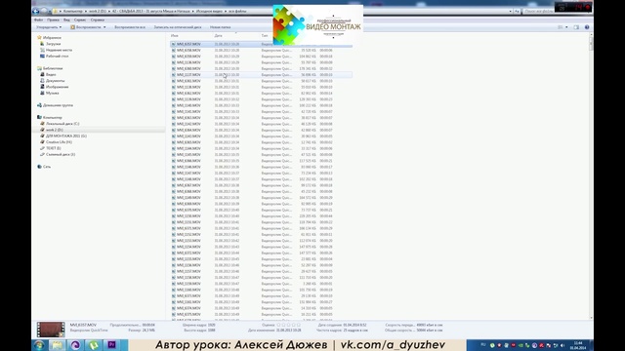Open uTorrent from the taskbar
This screenshot has height=351, width=625.
(x=94, y=345)
